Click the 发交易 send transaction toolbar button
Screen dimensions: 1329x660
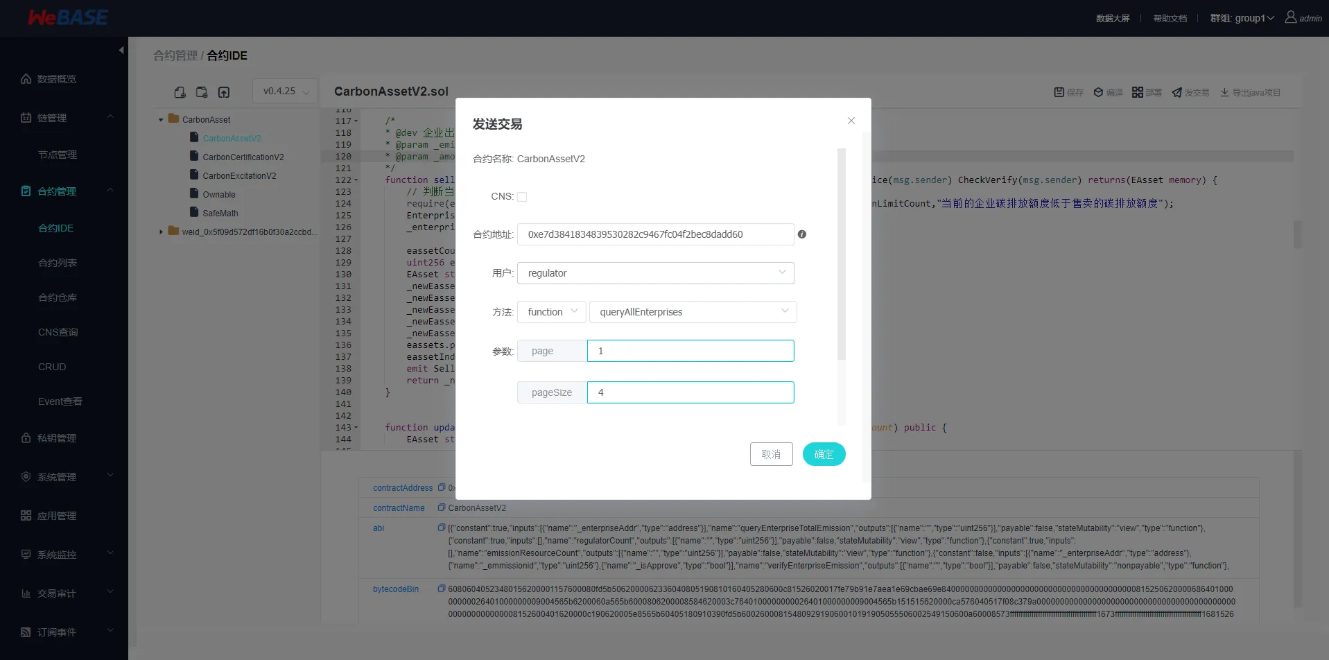[1190, 92]
